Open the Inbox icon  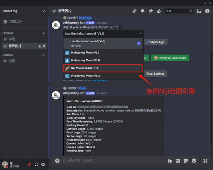199,11
